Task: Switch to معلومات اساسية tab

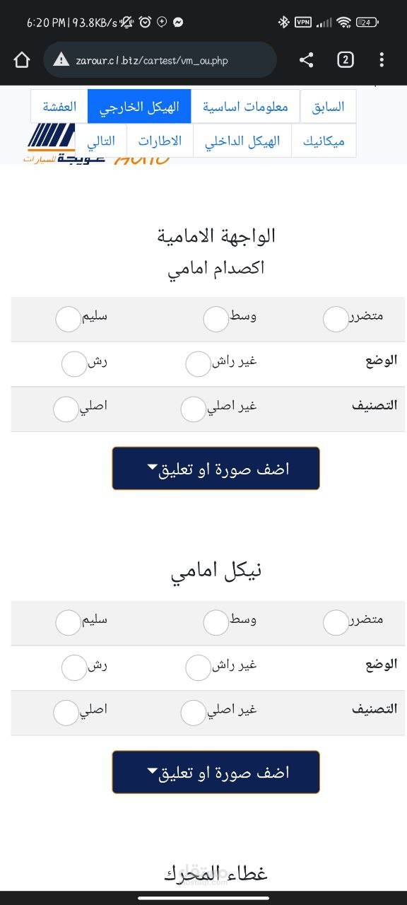Action: (x=246, y=106)
